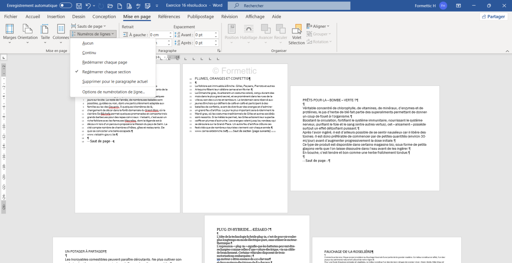Viewport: 512px width, 263px height.
Task: Switch to the Références tab
Action: (169, 17)
